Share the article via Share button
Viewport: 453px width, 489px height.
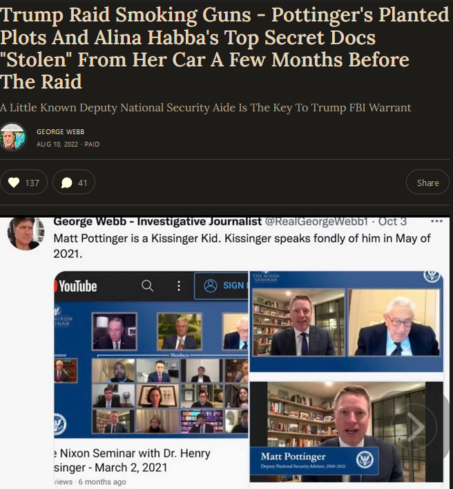tap(427, 182)
